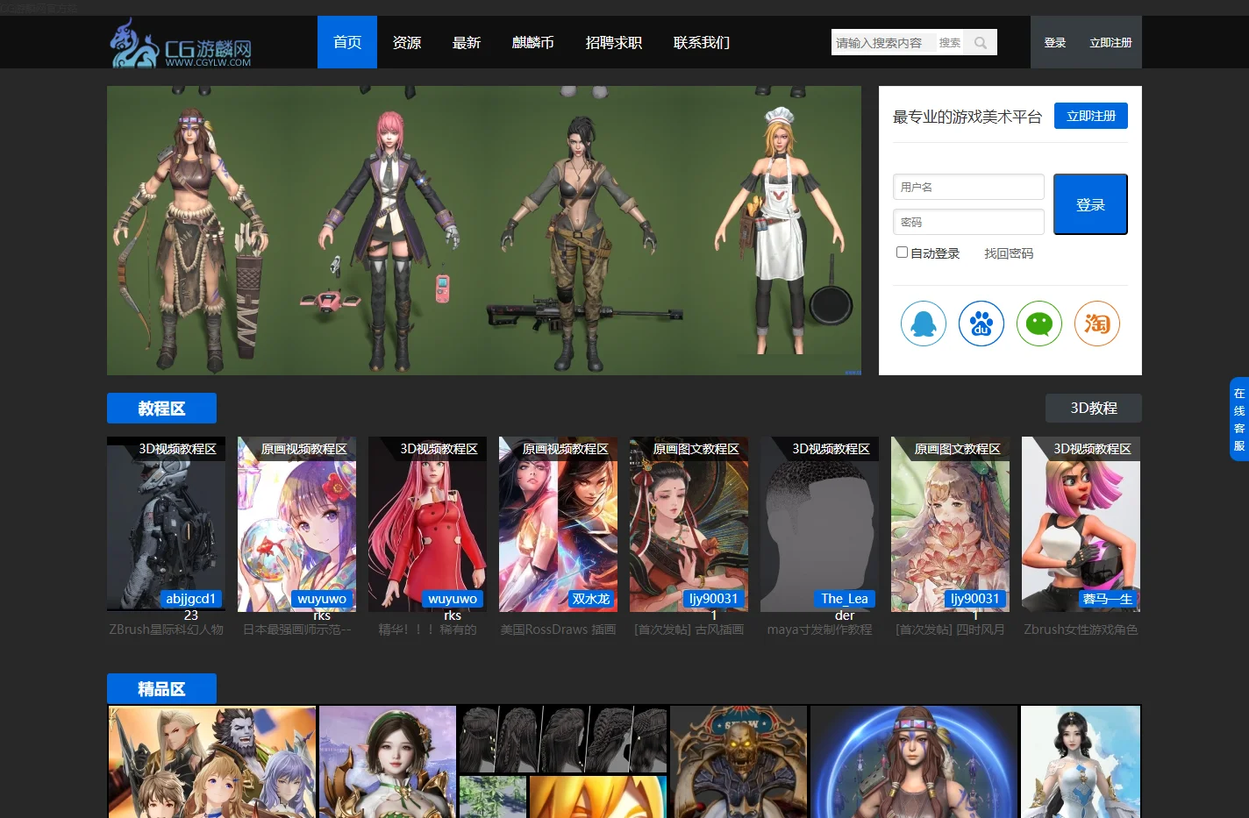Click the large blue 登录 button
Screen dimensions: 1249x818
(1090, 204)
